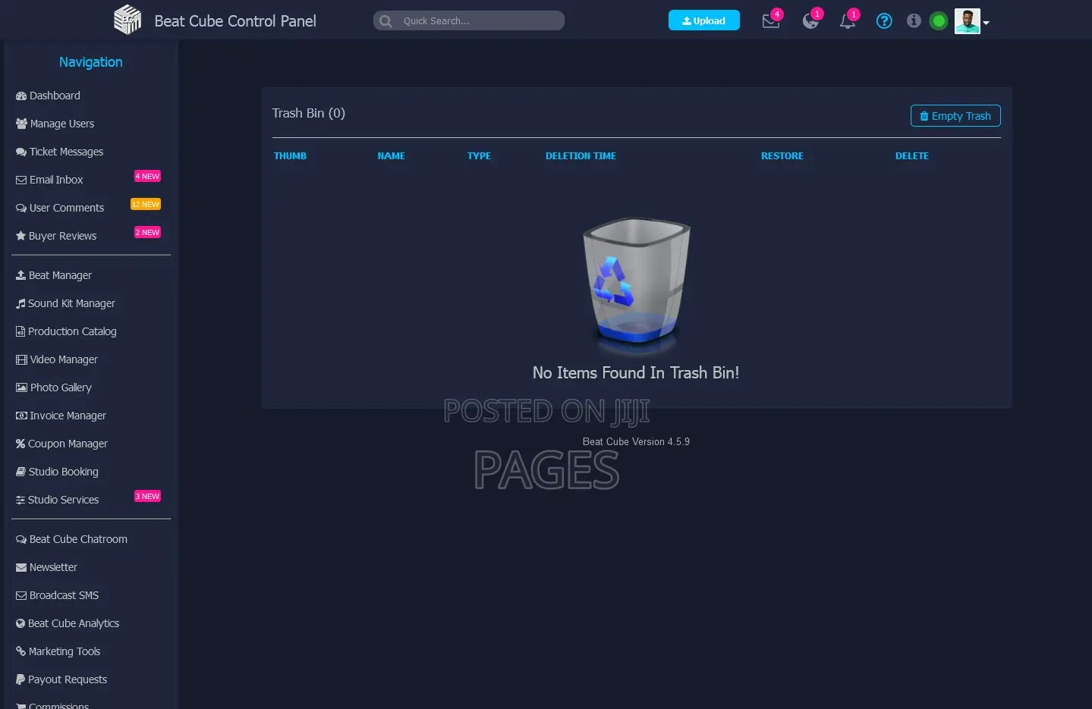Click the Trash Bin (0) title
The image size is (1092, 709).
(308, 113)
